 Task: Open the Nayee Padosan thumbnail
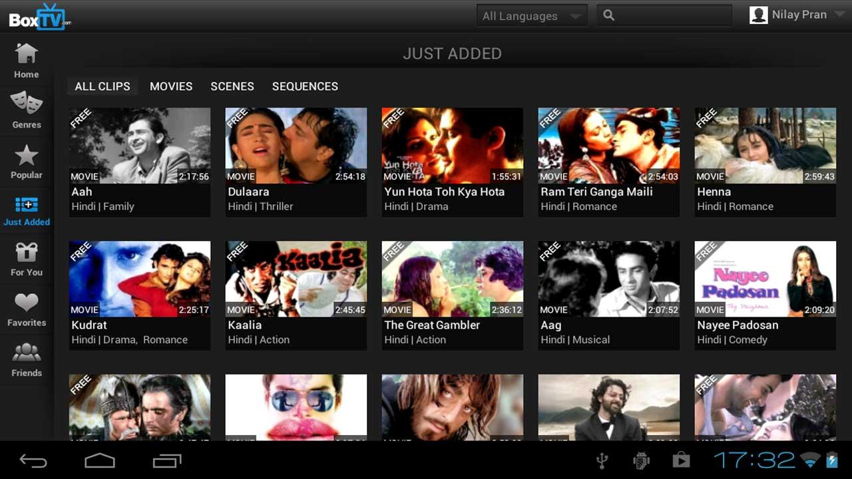pos(765,279)
